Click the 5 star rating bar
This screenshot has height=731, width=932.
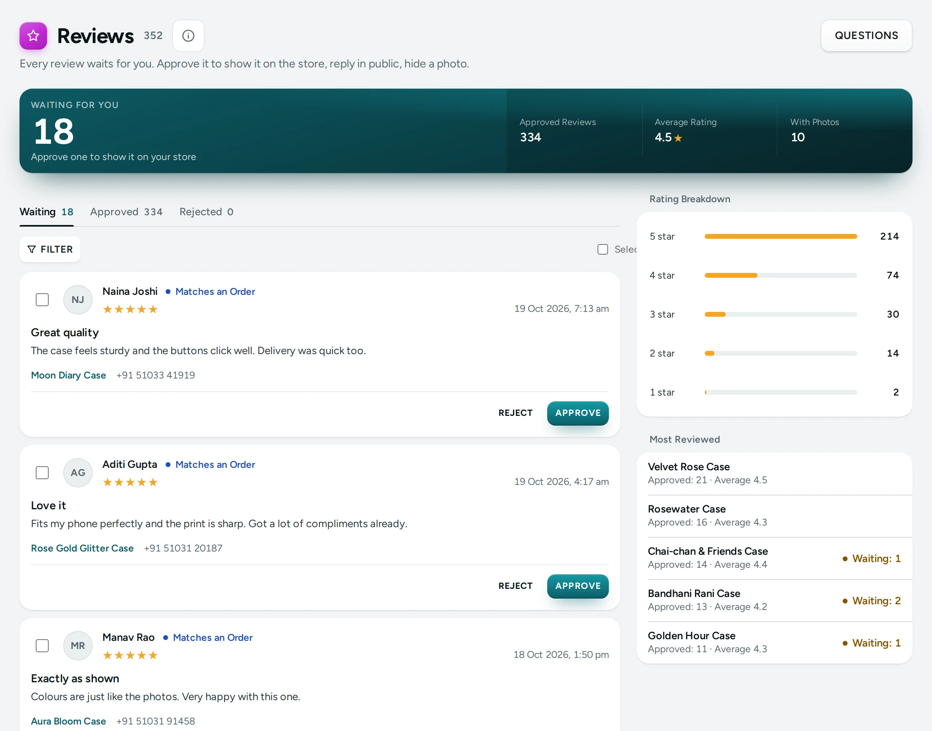(781, 236)
